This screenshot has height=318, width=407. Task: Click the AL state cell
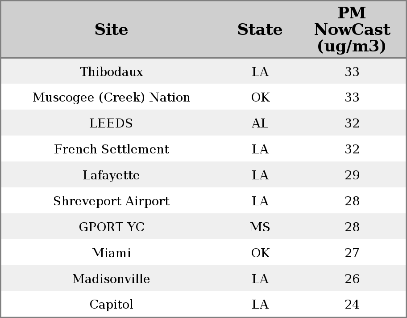(260, 123)
